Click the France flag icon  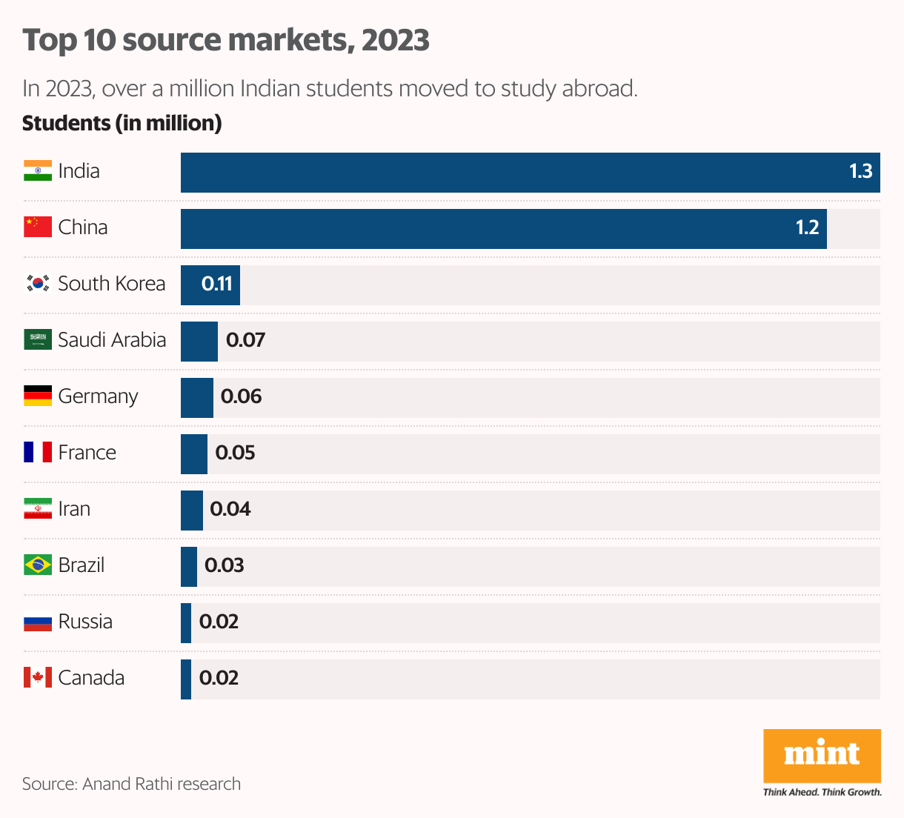(38, 453)
